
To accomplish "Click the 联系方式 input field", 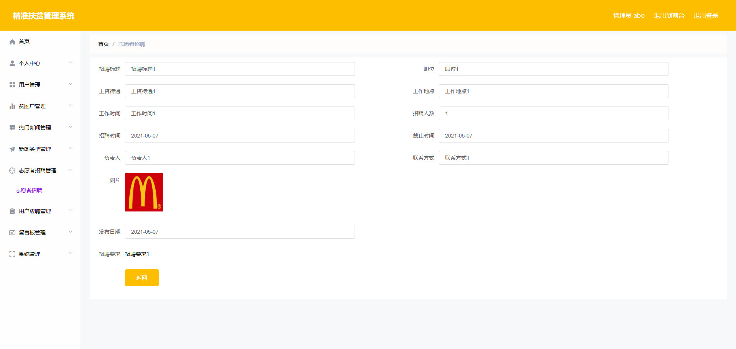I will point(554,158).
